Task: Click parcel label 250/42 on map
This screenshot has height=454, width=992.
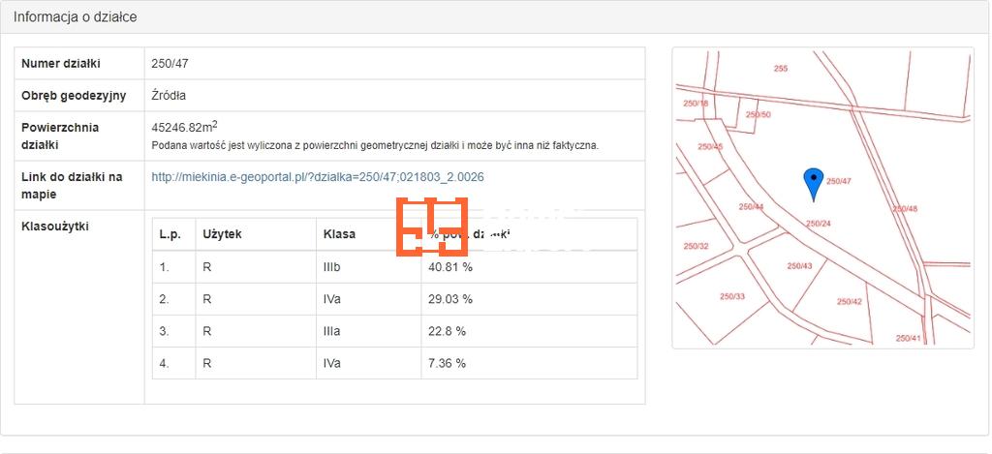Action: [850, 302]
